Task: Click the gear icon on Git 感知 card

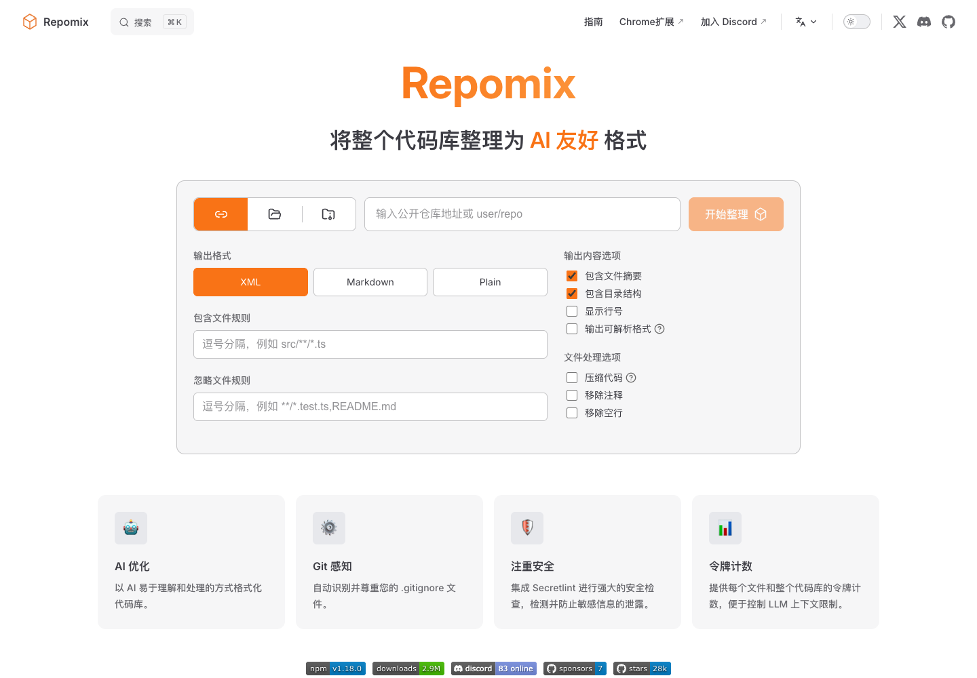Action: point(329,528)
